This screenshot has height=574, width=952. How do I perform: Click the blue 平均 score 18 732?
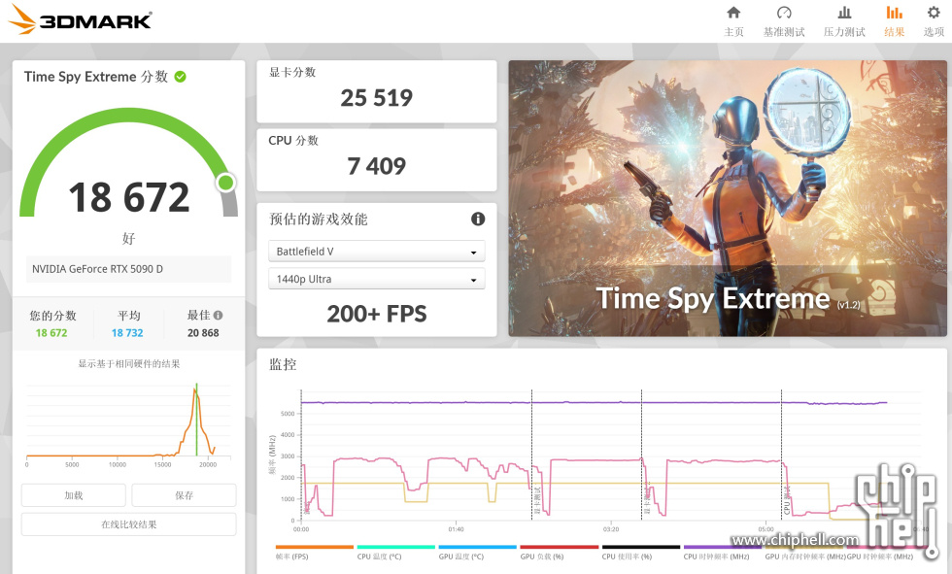(127, 333)
